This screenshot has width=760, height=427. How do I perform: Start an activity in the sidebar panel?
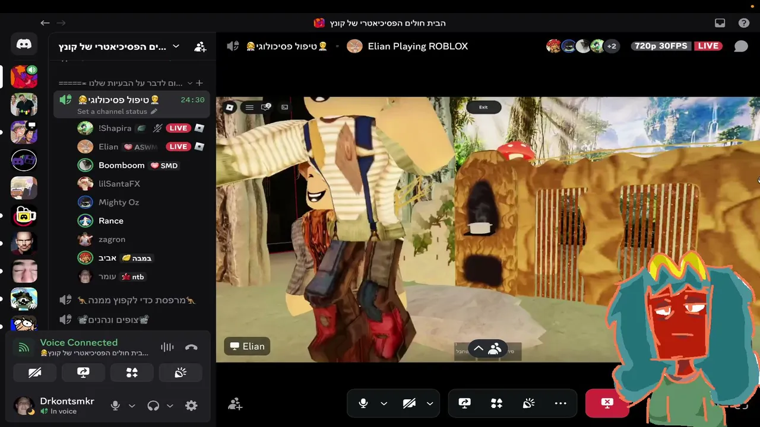(x=132, y=372)
